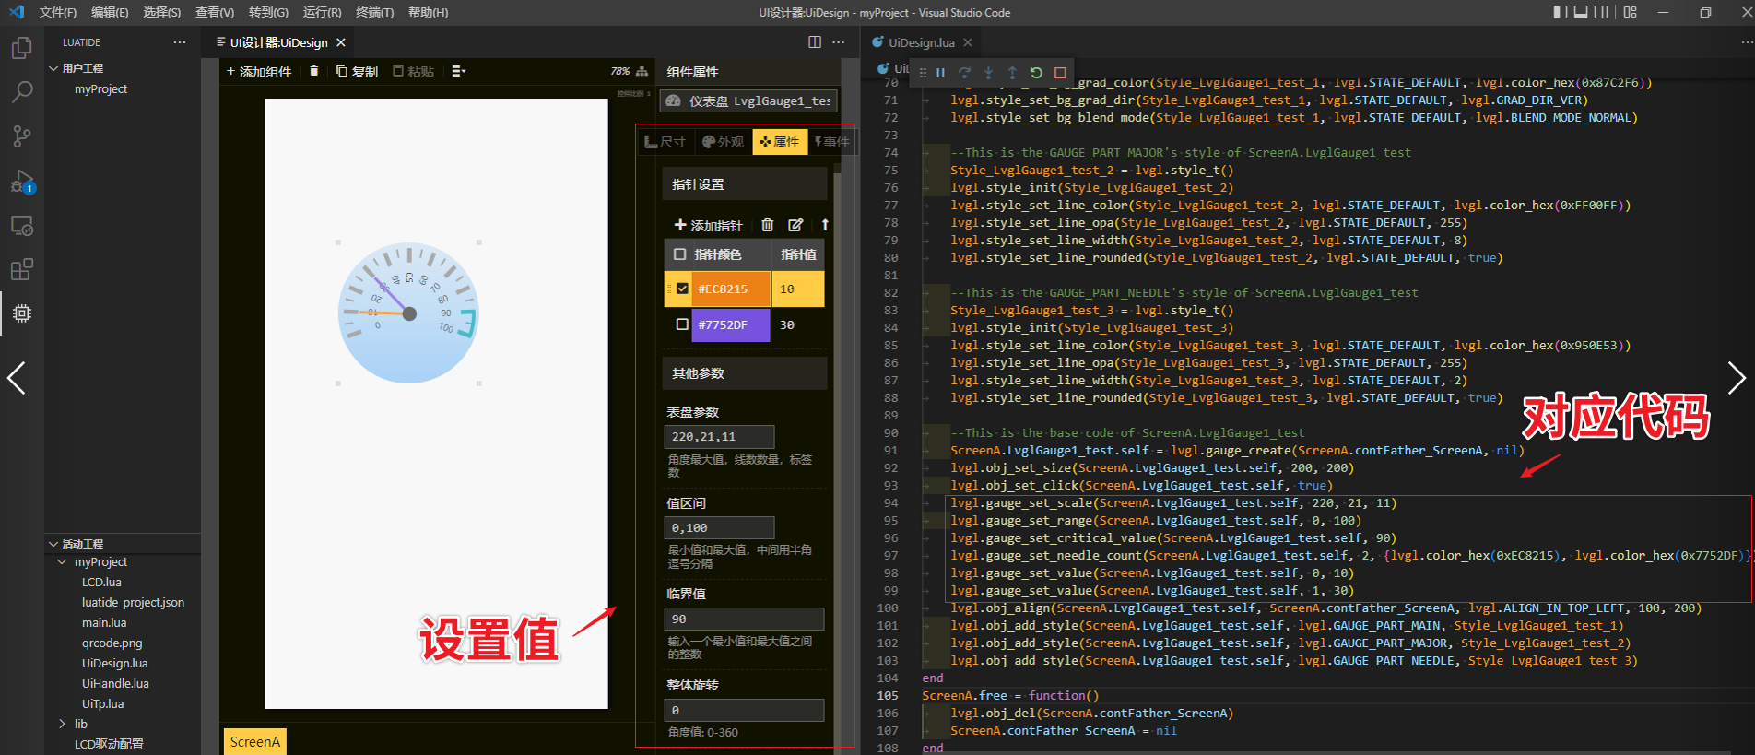The width and height of the screenshot is (1755, 755).
Task: Check the #7752DF needle checkbox
Action: tap(682, 324)
